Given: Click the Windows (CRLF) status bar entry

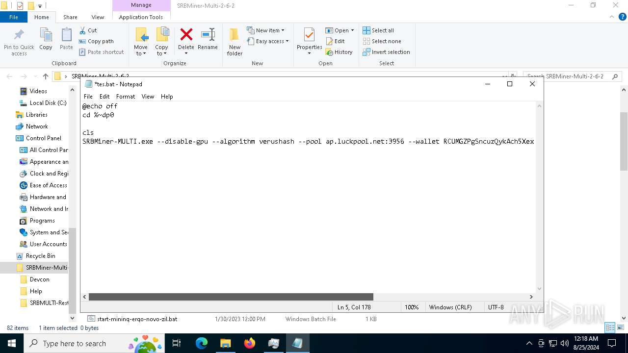Looking at the screenshot, I should click(450, 307).
